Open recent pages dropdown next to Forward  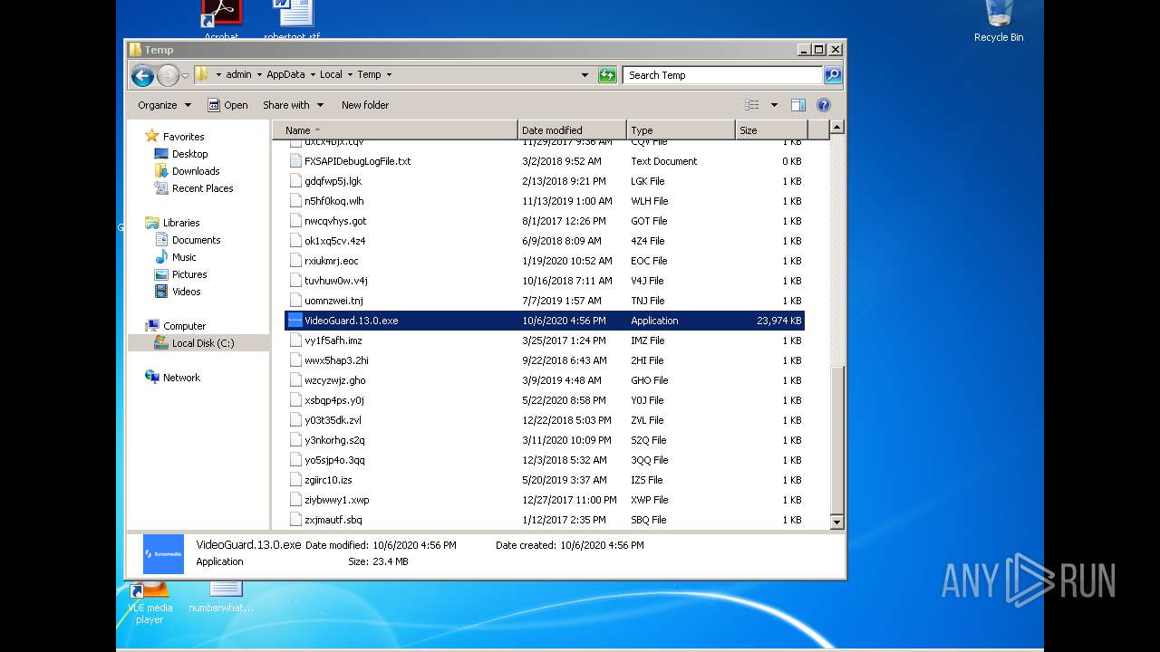[x=185, y=75]
